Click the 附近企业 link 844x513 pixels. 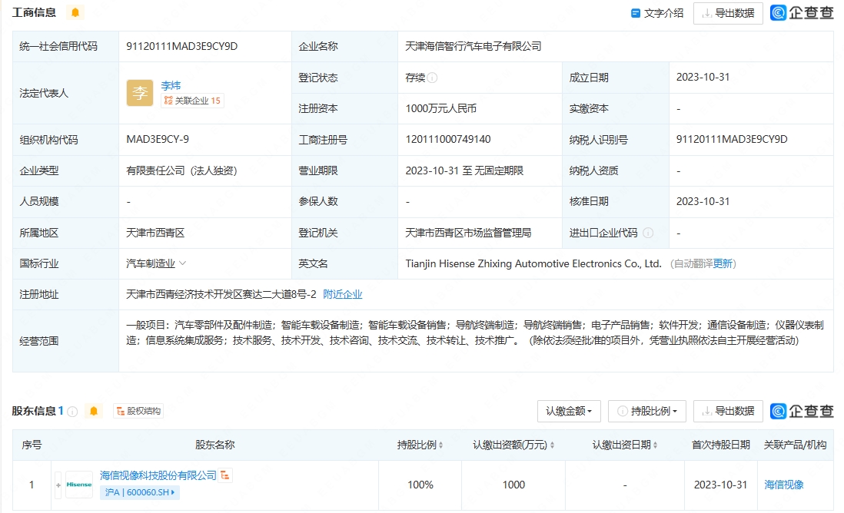(x=342, y=294)
